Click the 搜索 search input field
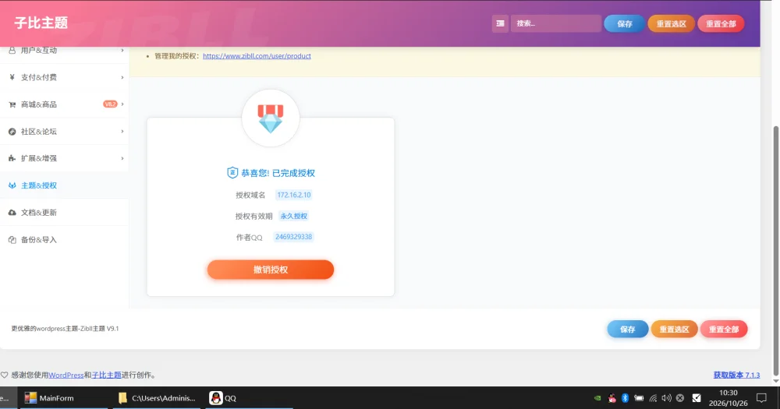 coord(555,23)
